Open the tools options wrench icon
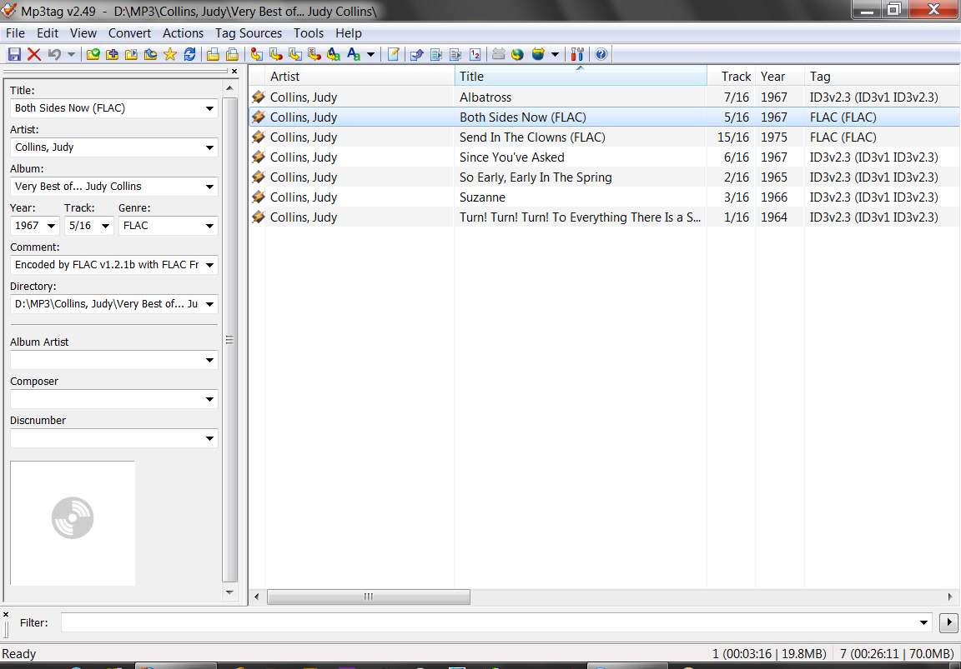Screen dimensions: 961x669 click(x=576, y=54)
